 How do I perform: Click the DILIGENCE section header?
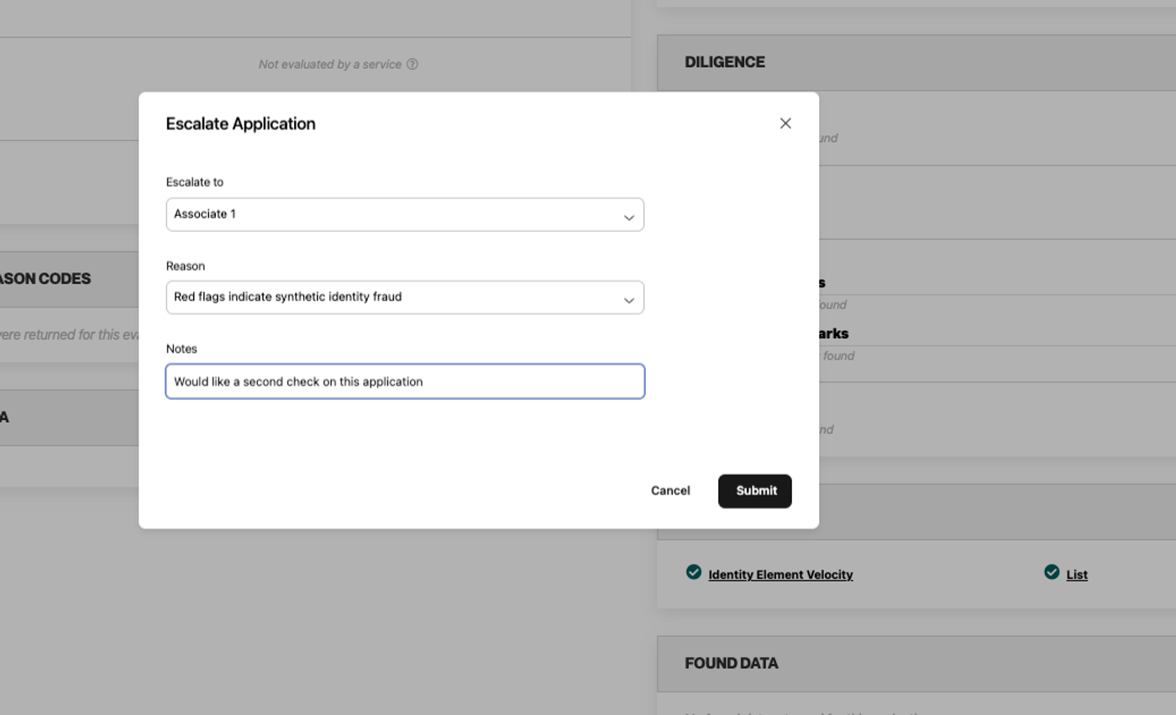pyautogui.click(x=725, y=62)
